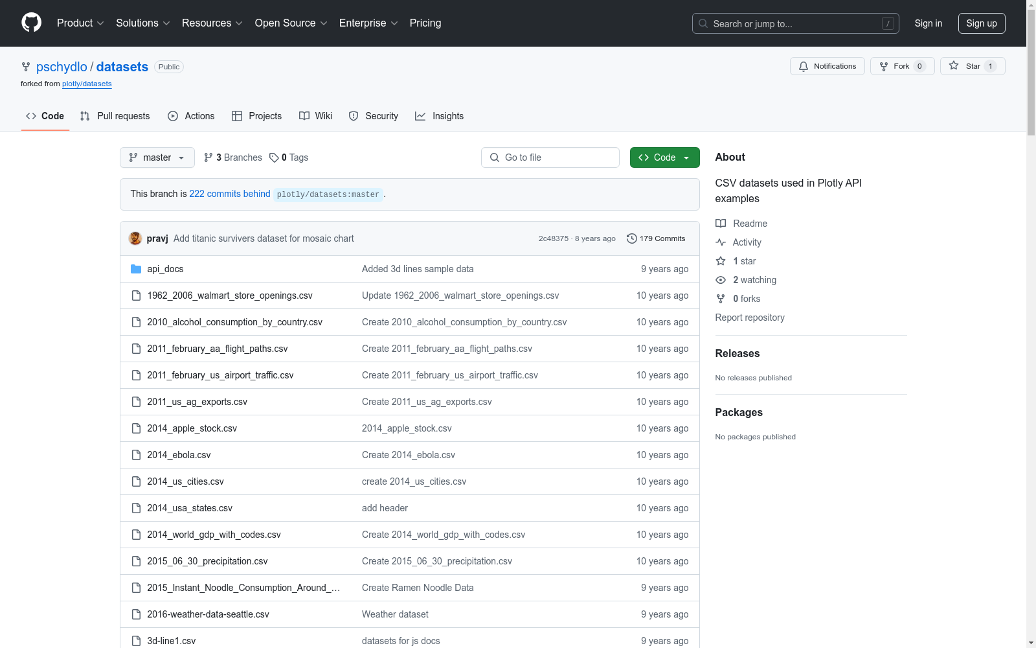Click the forks icon beside 0 forks
The height and width of the screenshot is (648, 1036).
[x=721, y=299]
